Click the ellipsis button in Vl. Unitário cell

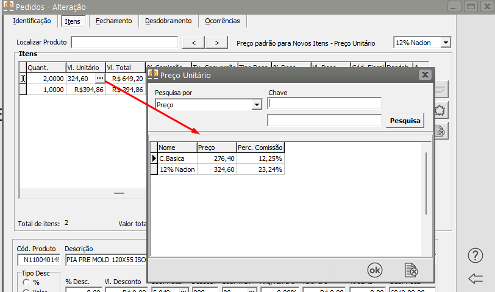(99, 79)
